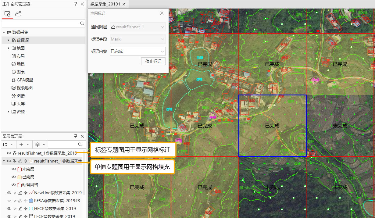Close the 渔网标记 dialog
This screenshot has height=218, width=375.
click(x=162, y=13)
